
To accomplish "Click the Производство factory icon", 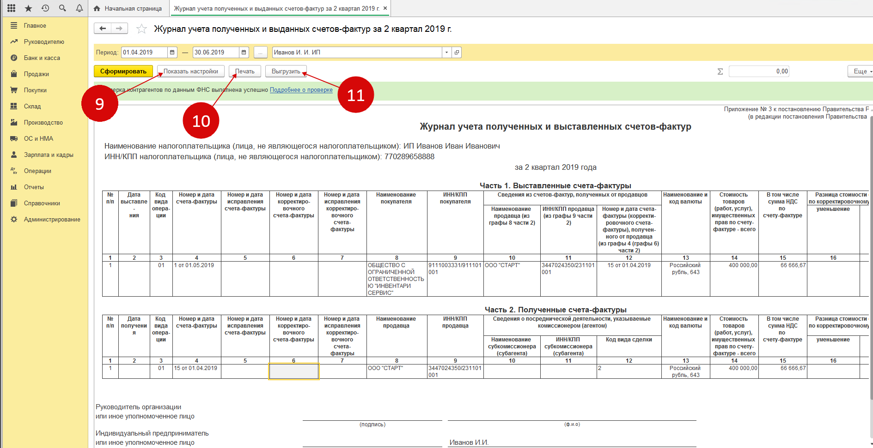I will click(x=14, y=122).
